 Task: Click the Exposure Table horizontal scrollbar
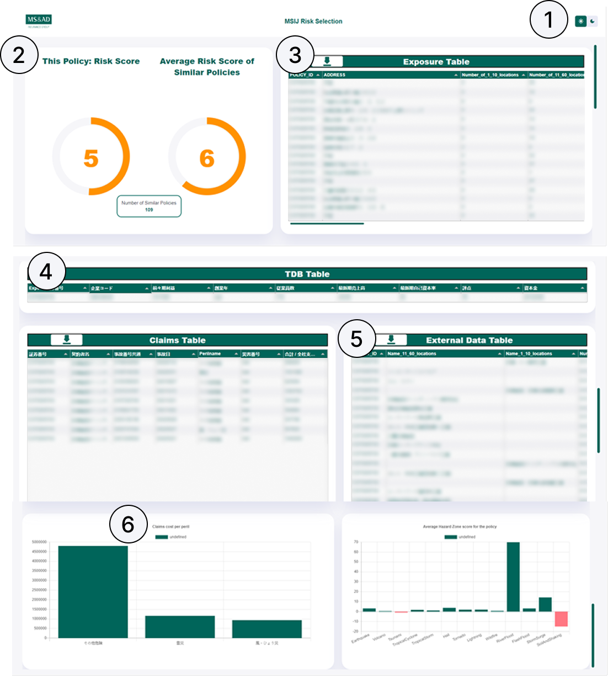pos(327,224)
